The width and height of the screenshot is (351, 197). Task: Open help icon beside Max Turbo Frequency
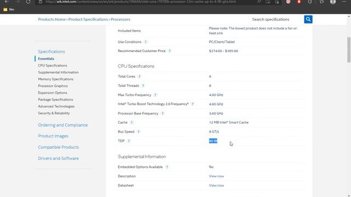coord(155,95)
